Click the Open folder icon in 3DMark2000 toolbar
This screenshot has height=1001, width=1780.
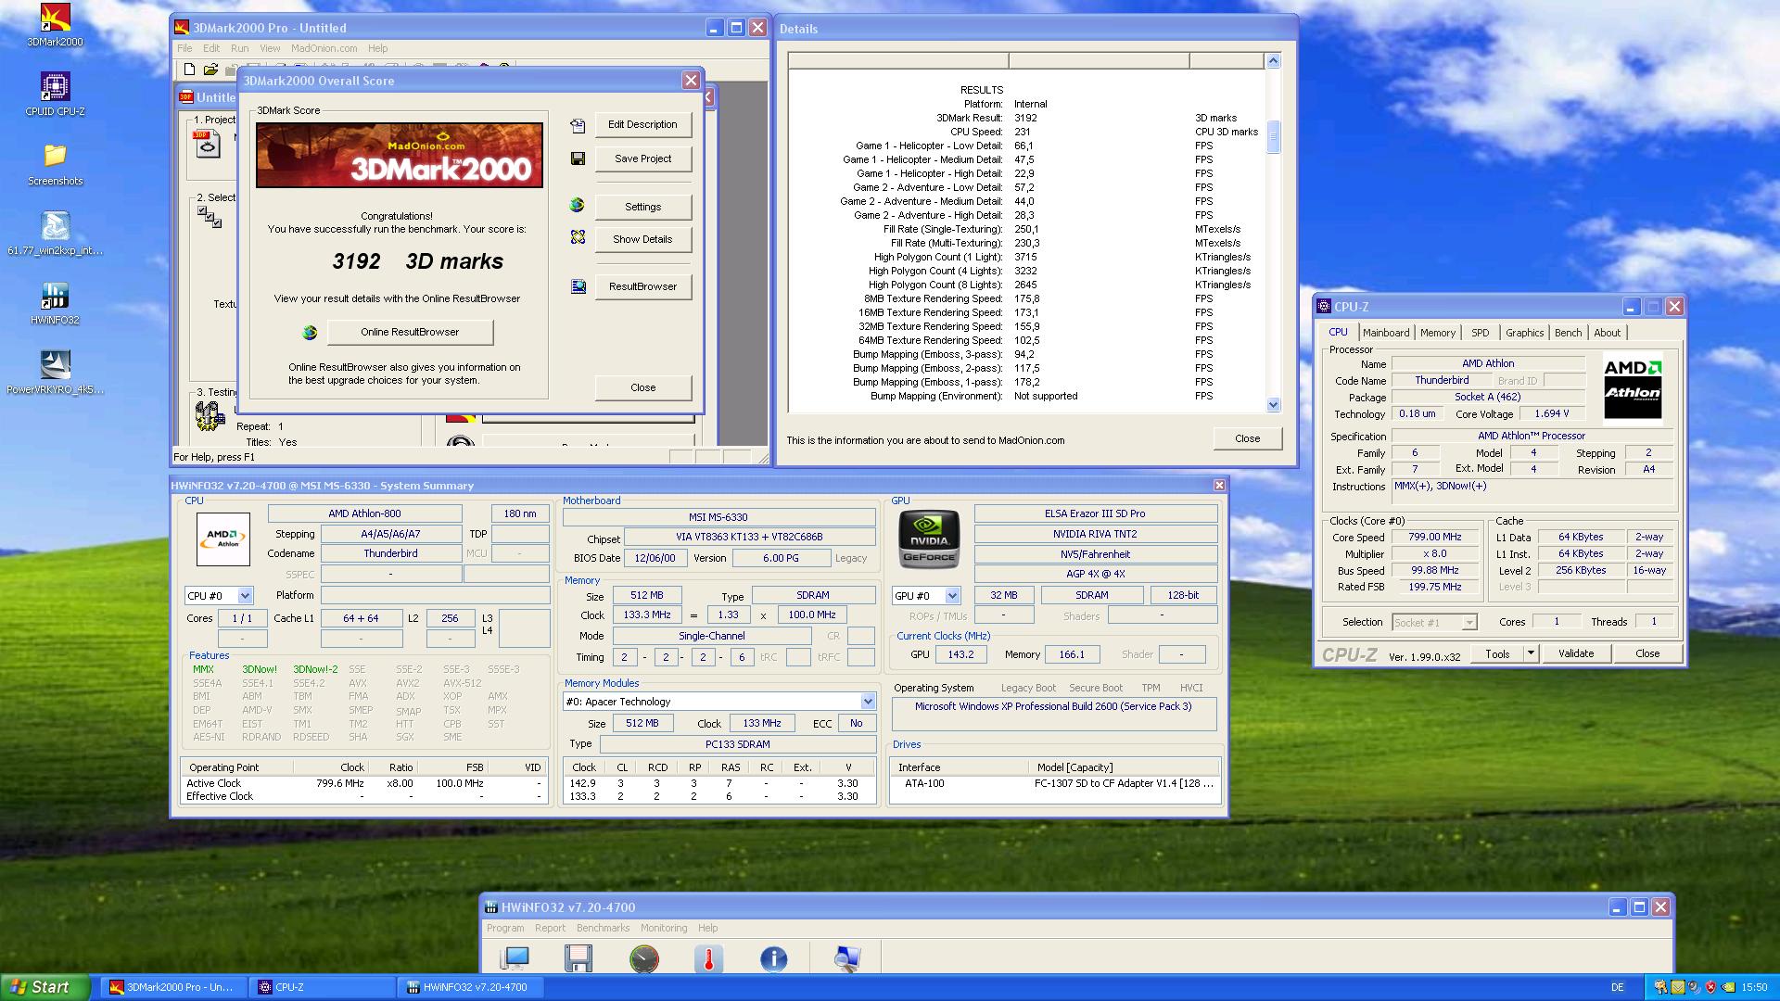(210, 70)
